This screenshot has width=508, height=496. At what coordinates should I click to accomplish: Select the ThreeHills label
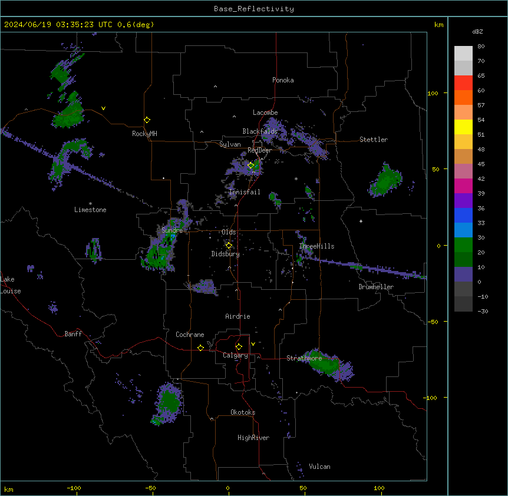(316, 246)
